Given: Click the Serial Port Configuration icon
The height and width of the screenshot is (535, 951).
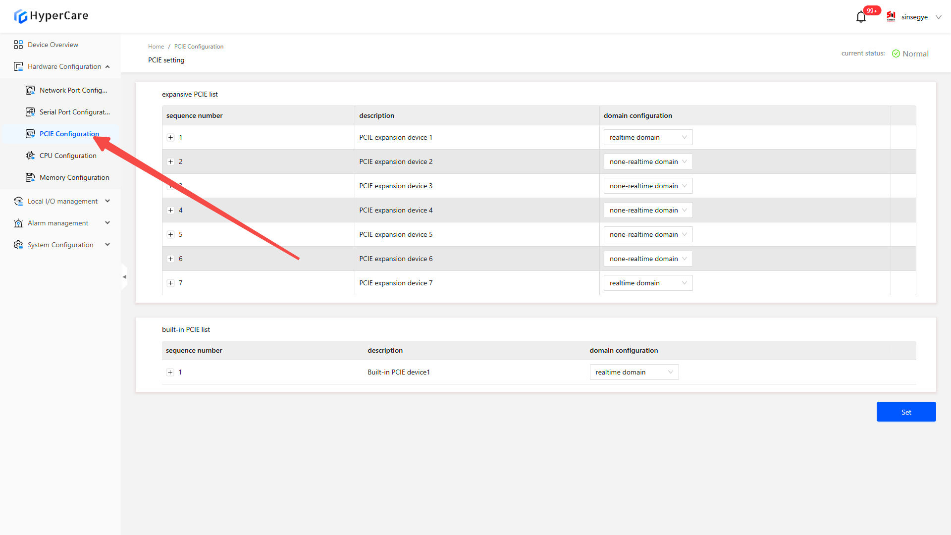Looking at the screenshot, I should coord(30,112).
